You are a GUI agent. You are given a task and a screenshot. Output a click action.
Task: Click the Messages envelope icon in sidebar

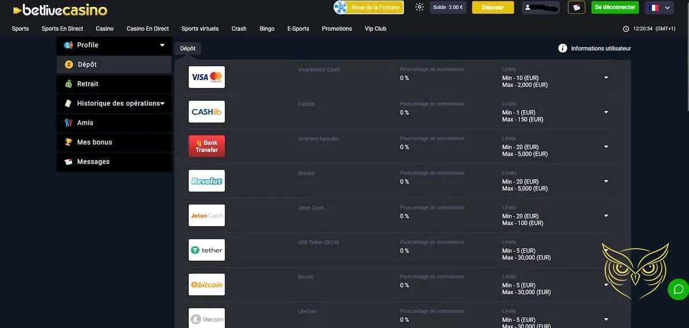point(68,162)
